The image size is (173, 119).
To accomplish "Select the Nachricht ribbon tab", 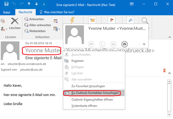I will coord(25,12).
